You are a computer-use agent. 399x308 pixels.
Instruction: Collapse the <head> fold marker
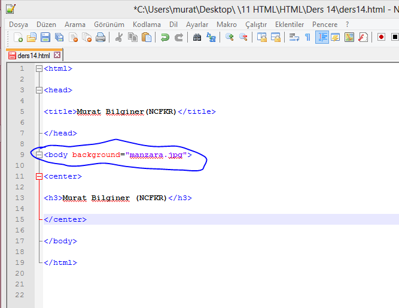point(39,90)
